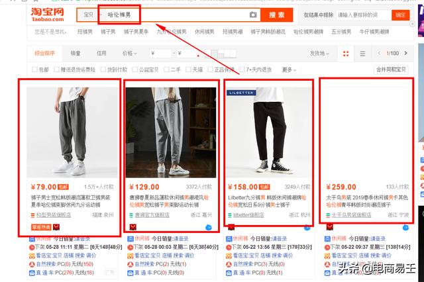
Task: Open suggested search 短裤男
Action: pyautogui.click(x=85, y=32)
